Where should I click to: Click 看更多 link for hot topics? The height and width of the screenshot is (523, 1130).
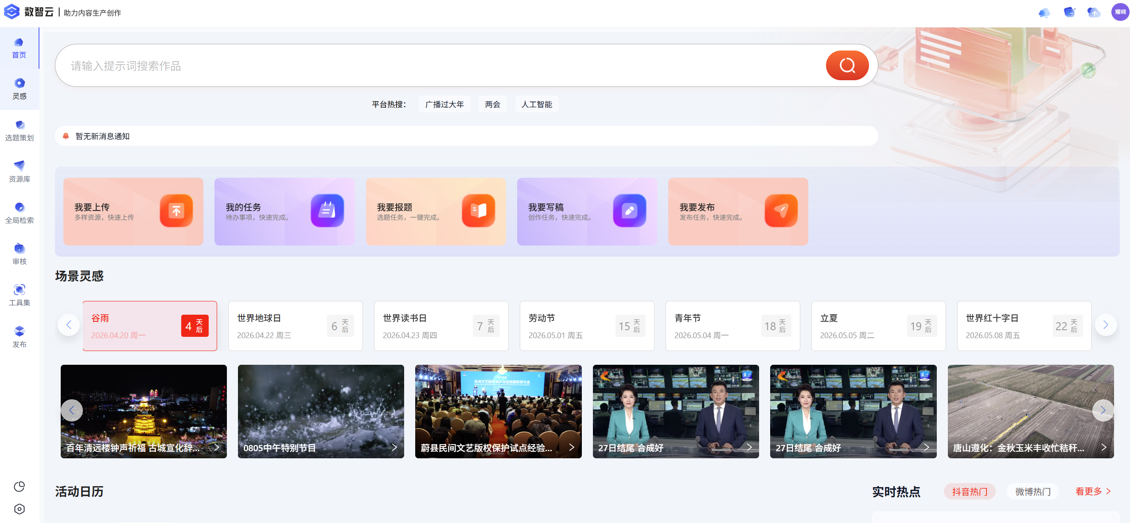click(1093, 491)
